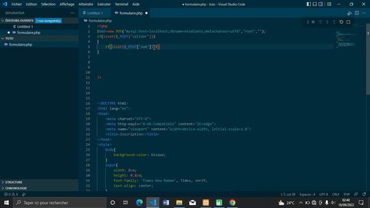Open File Explorer from taskbar

pyautogui.click(x=179, y=203)
